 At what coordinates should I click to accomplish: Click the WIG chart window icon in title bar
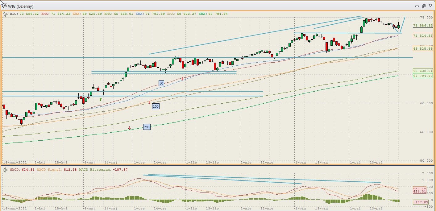tap(4, 6)
